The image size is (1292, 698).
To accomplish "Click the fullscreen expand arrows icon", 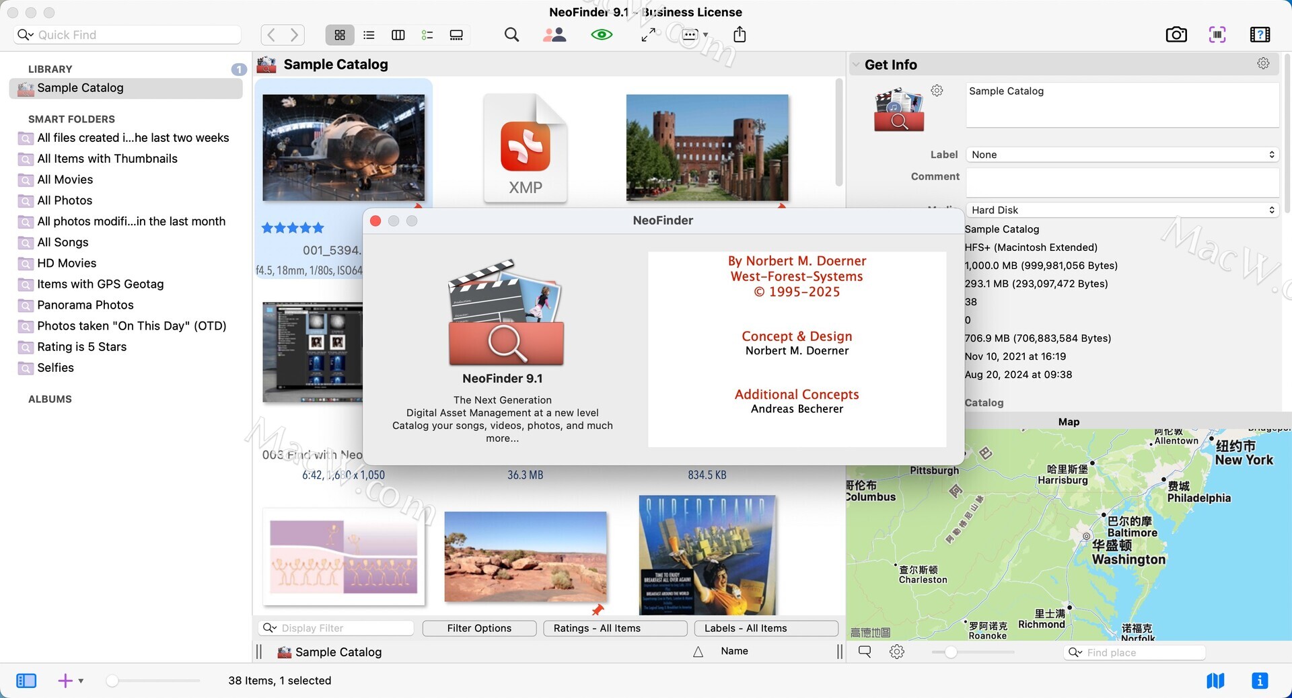I will [648, 35].
